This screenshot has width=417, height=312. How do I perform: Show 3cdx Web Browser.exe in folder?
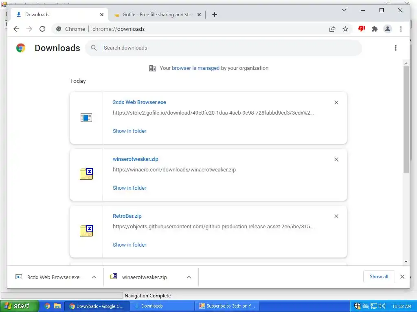129,131
